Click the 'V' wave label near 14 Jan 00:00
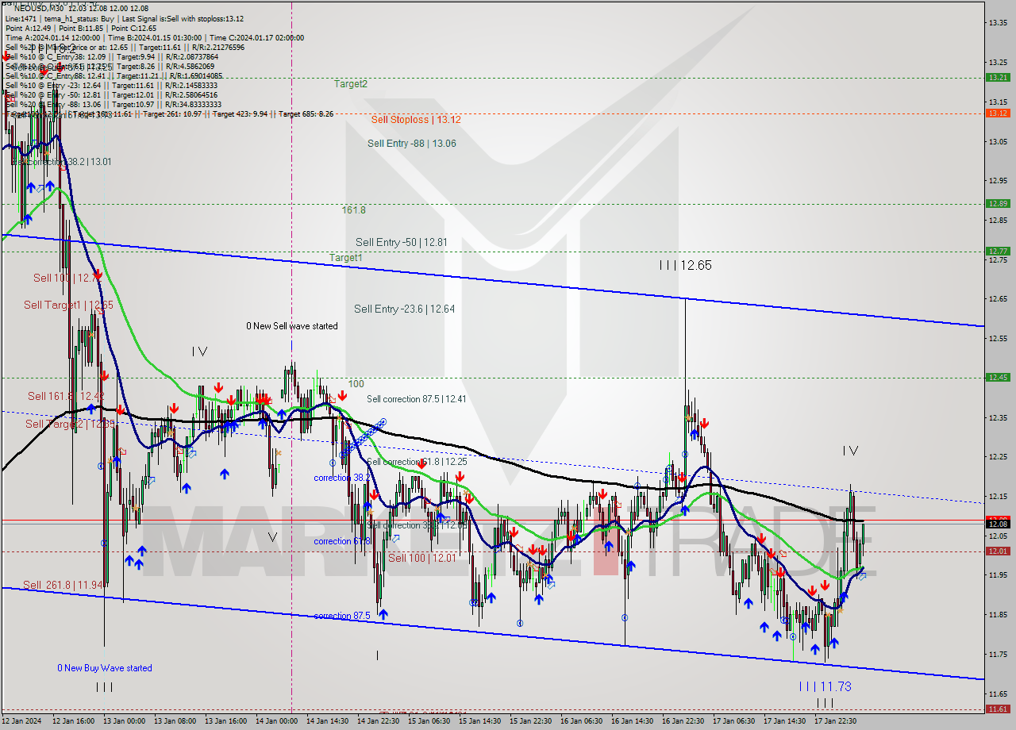Image resolution: width=1016 pixels, height=730 pixels. 272,537
